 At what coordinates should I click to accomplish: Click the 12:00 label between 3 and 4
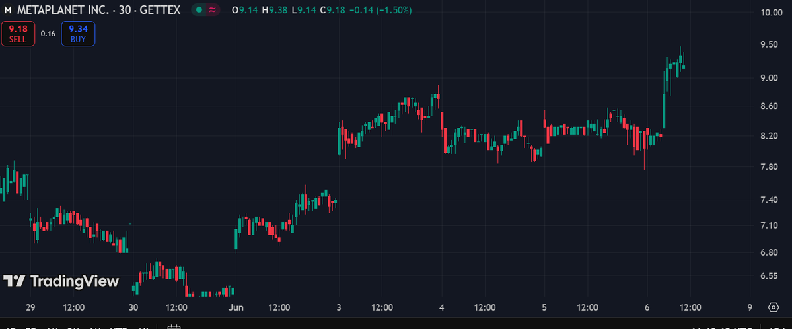[x=382, y=307]
